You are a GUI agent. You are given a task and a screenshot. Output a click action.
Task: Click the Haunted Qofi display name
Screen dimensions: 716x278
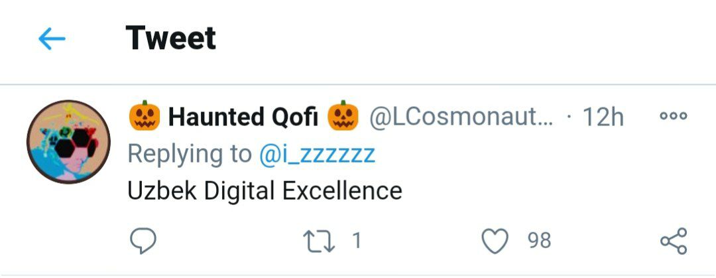[x=243, y=117]
